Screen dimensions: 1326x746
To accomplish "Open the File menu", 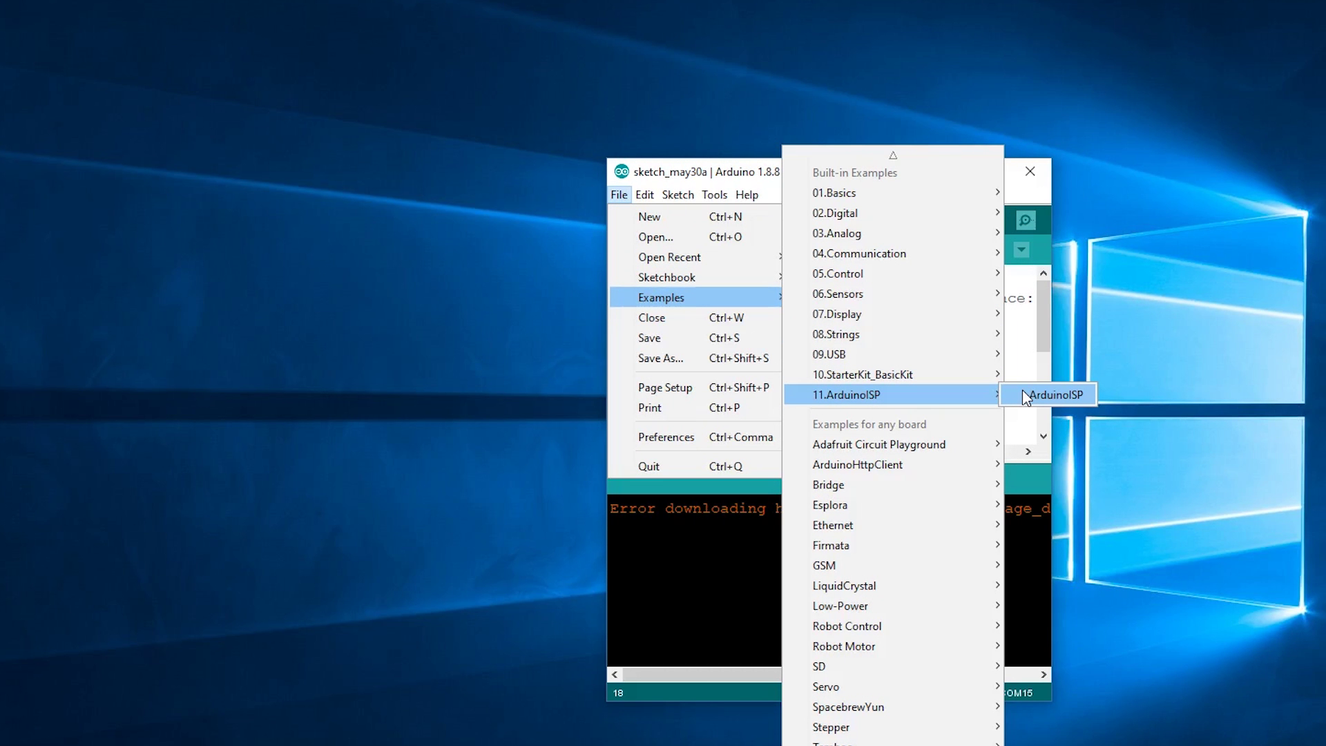I will (x=619, y=195).
